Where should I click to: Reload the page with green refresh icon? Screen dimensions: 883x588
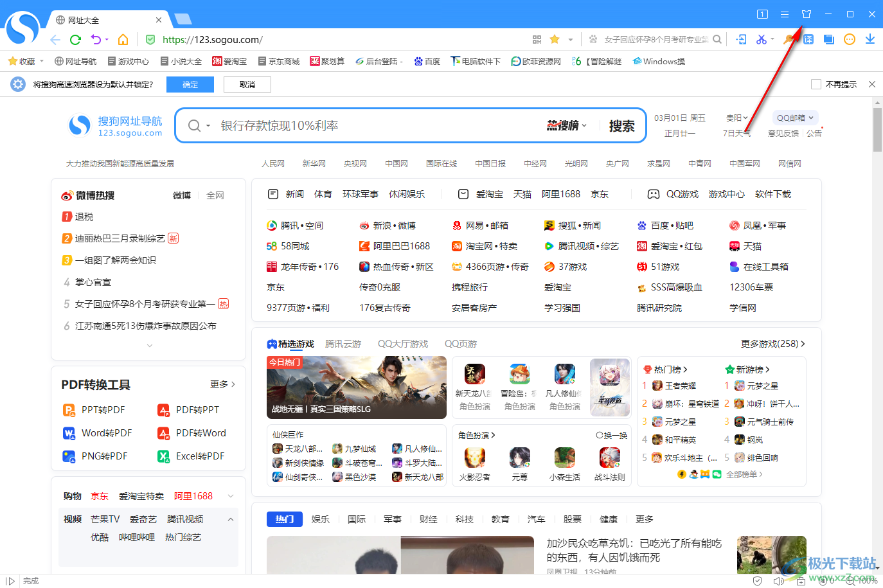pyautogui.click(x=75, y=40)
